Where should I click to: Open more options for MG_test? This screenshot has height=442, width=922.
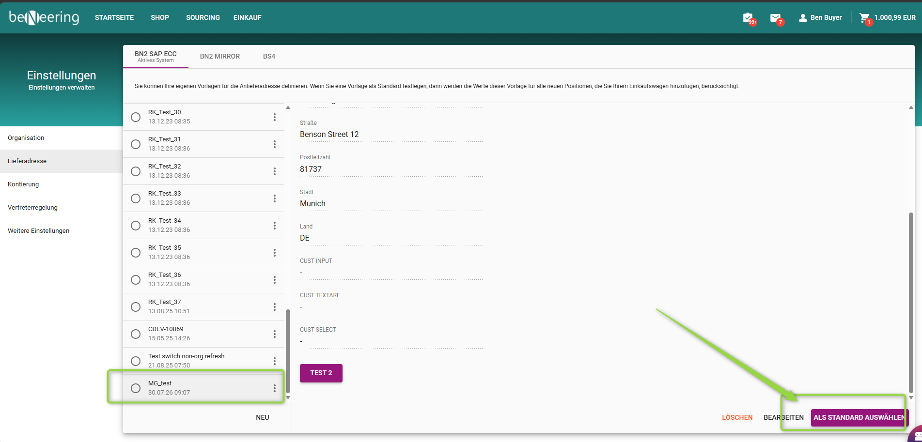[x=274, y=388]
